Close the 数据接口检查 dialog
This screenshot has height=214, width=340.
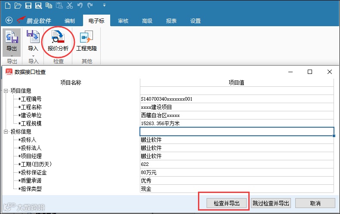(x=330, y=72)
